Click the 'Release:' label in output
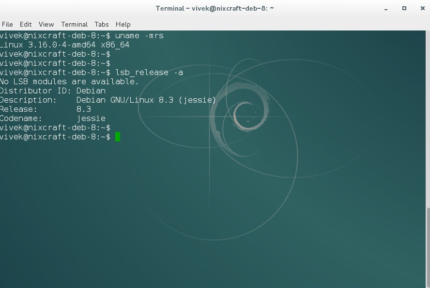430x288 pixels. coord(18,109)
